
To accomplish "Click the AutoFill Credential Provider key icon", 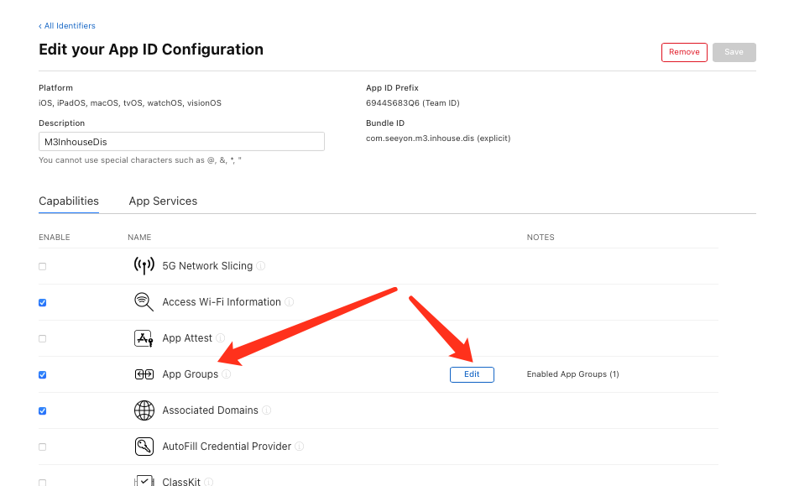I will [144, 447].
